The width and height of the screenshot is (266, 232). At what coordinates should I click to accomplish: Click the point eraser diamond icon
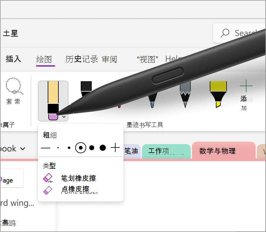(48, 190)
